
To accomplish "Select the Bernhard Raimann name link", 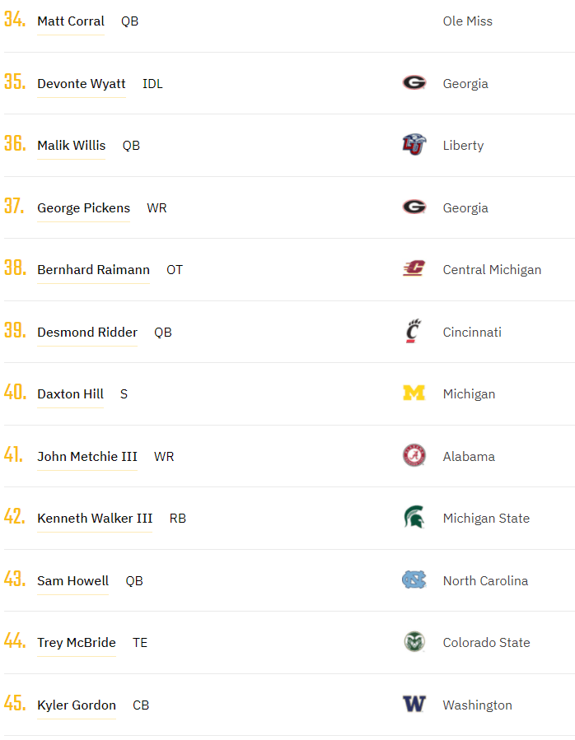I will click(x=93, y=270).
